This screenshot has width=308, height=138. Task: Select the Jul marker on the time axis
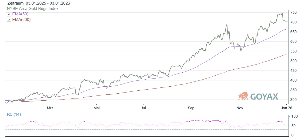(143, 108)
